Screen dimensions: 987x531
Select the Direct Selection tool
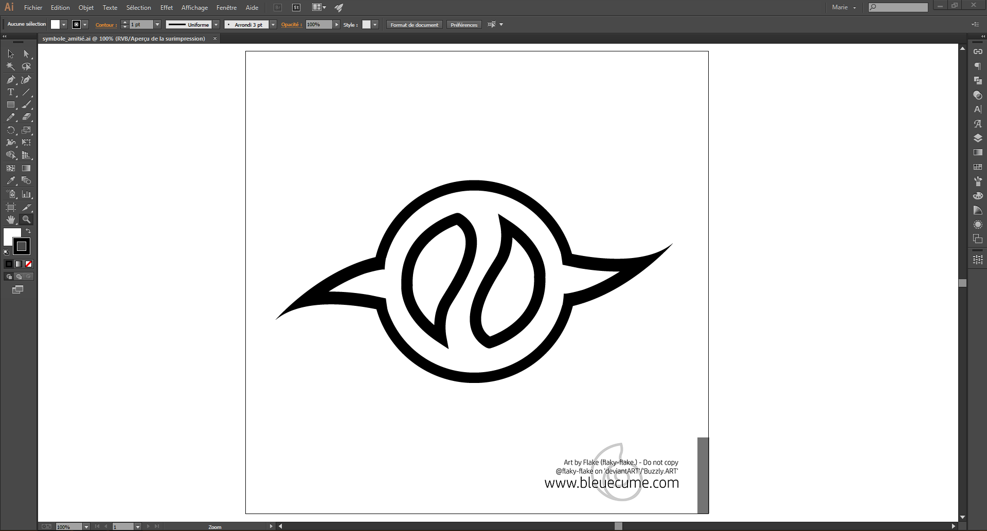pos(26,53)
